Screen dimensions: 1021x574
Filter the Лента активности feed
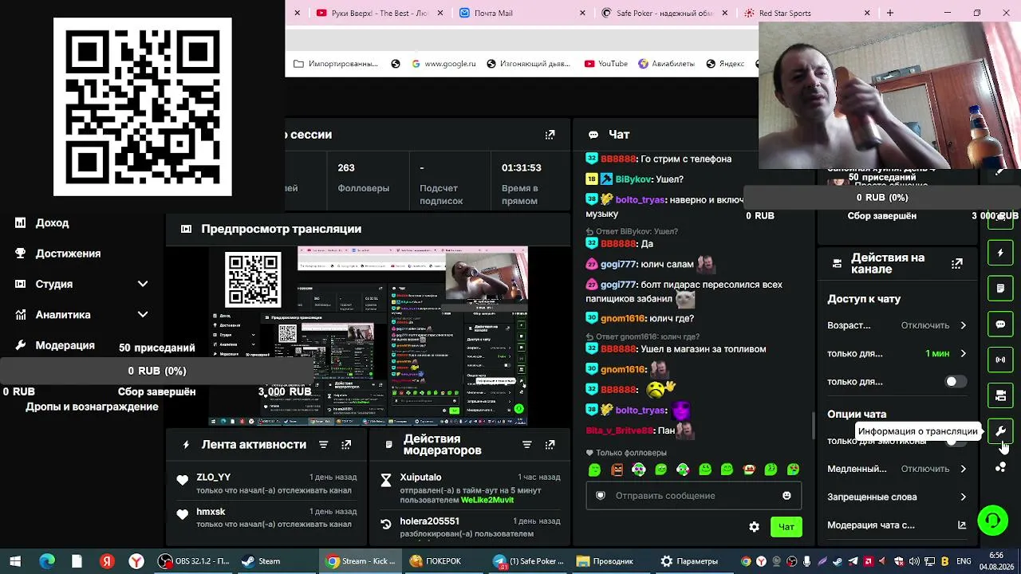point(323,445)
